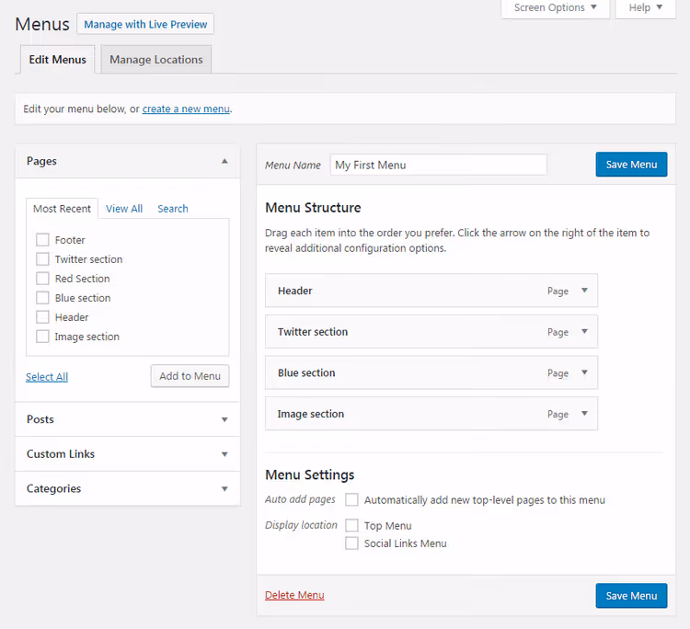Viewport: 690px width, 629px height.
Task: Expand Image section menu item arrow
Action: click(x=584, y=414)
